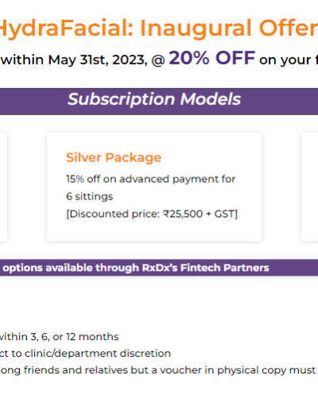Select the Silver Package title
The image size is (318, 410).
coord(114,157)
